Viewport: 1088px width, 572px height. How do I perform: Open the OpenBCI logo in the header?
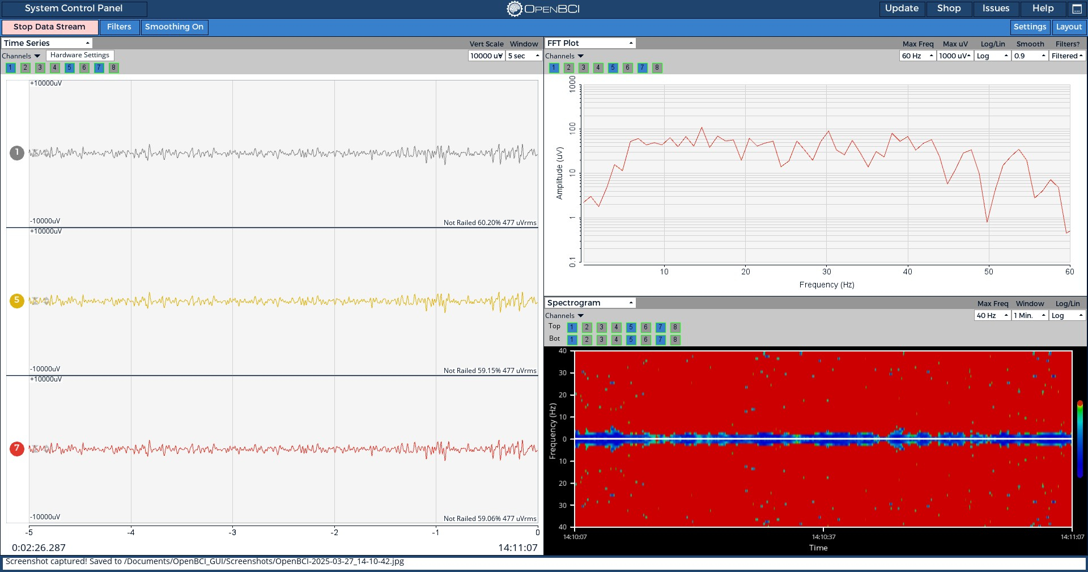[543, 9]
